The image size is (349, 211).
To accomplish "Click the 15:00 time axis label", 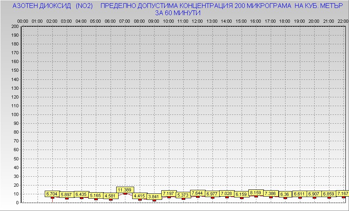I will [x=241, y=21].
